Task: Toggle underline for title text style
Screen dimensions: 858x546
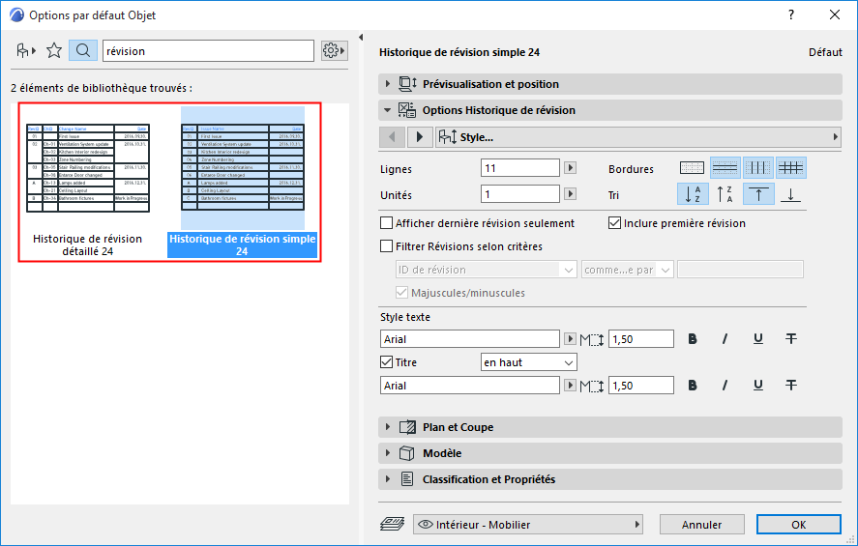Action: (x=757, y=386)
